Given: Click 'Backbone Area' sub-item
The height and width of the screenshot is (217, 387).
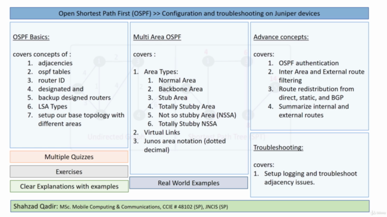Looking at the screenshot, I should click(180, 89).
